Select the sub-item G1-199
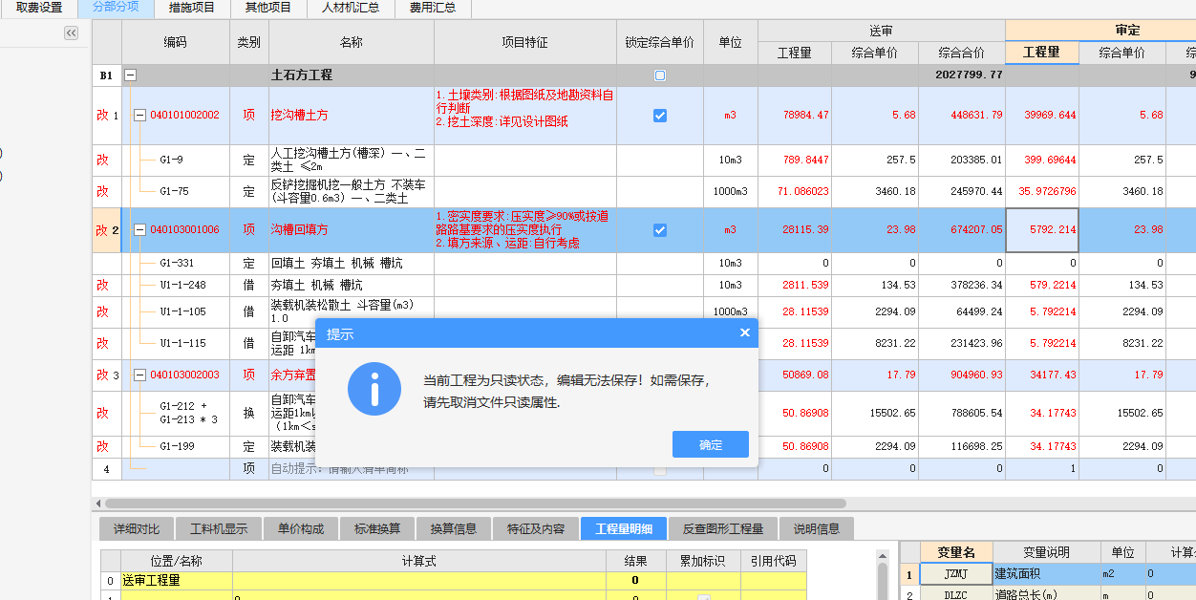The height and width of the screenshot is (600, 1196). pyautogui.click(x=177, y=446)
